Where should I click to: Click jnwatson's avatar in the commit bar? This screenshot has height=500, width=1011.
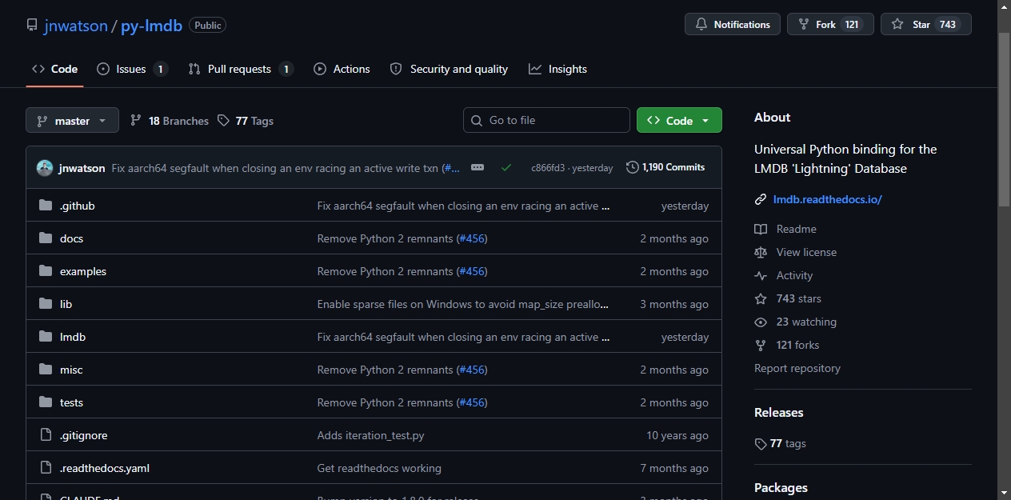pos(45,168)
